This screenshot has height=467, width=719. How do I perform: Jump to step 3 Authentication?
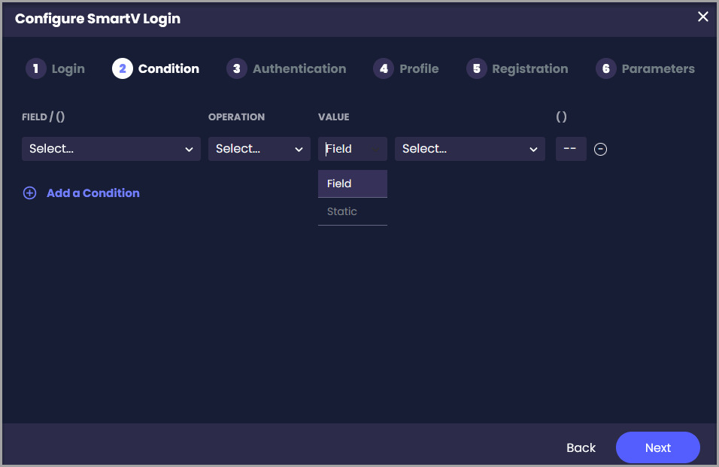click(286, 68)
